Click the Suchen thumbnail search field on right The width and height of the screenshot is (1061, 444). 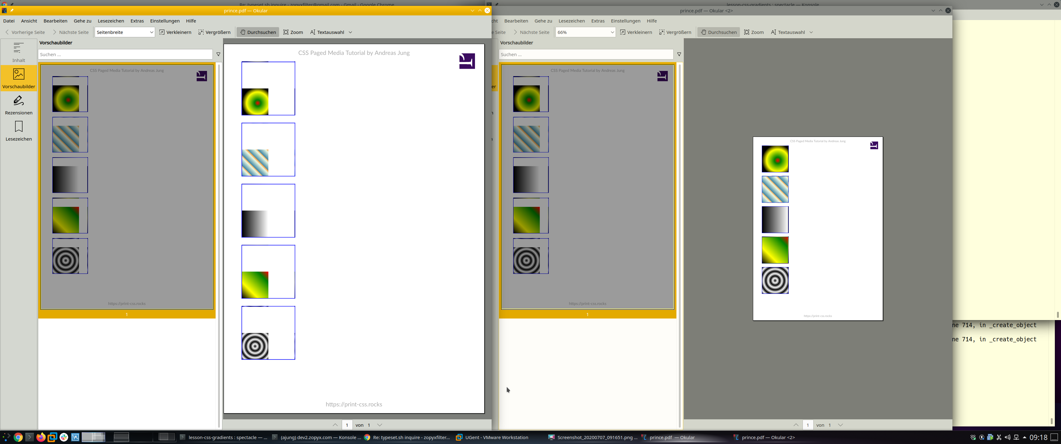586,54
